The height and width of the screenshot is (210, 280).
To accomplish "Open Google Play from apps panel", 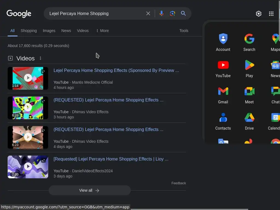I will click(x=249, y=69).
